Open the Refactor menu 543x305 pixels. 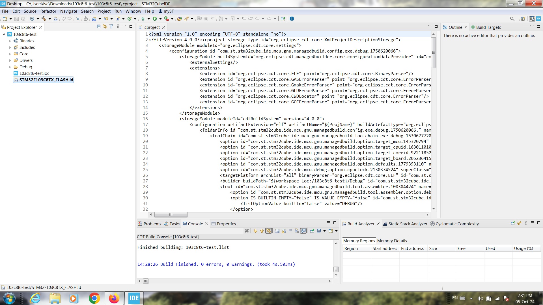(48, 11)
